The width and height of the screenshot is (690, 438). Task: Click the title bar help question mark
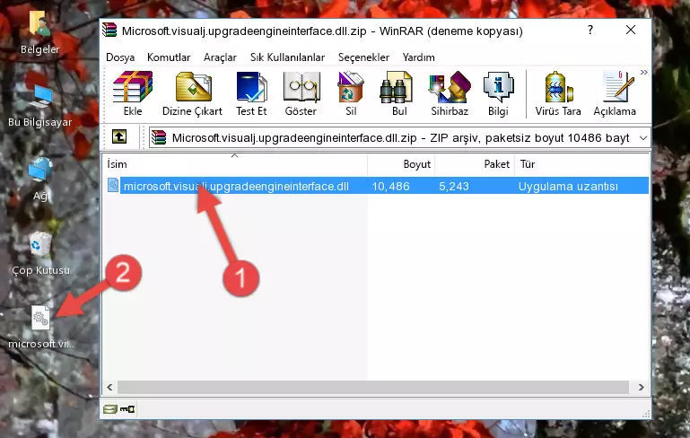coord(590,30)
